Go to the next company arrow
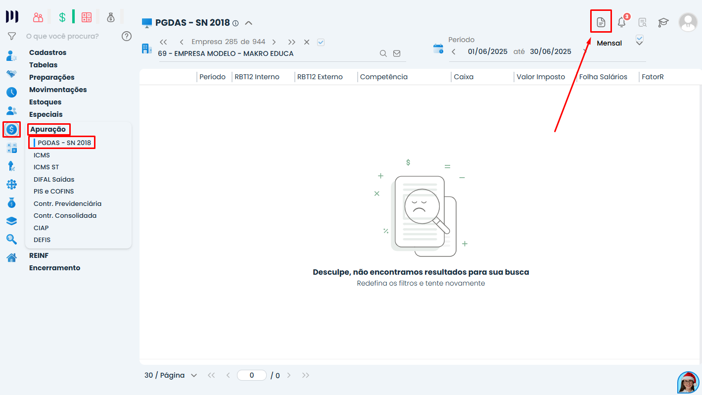This screenshot has width=702, height=395. [x=274, y=42]
